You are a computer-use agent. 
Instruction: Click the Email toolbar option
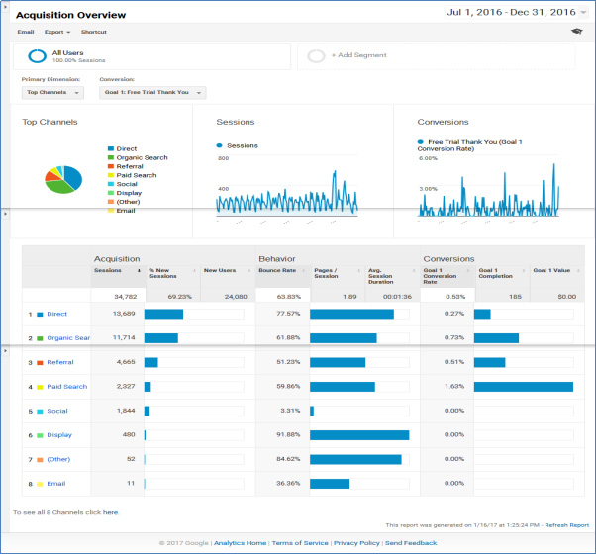click(x=25, y=32)
